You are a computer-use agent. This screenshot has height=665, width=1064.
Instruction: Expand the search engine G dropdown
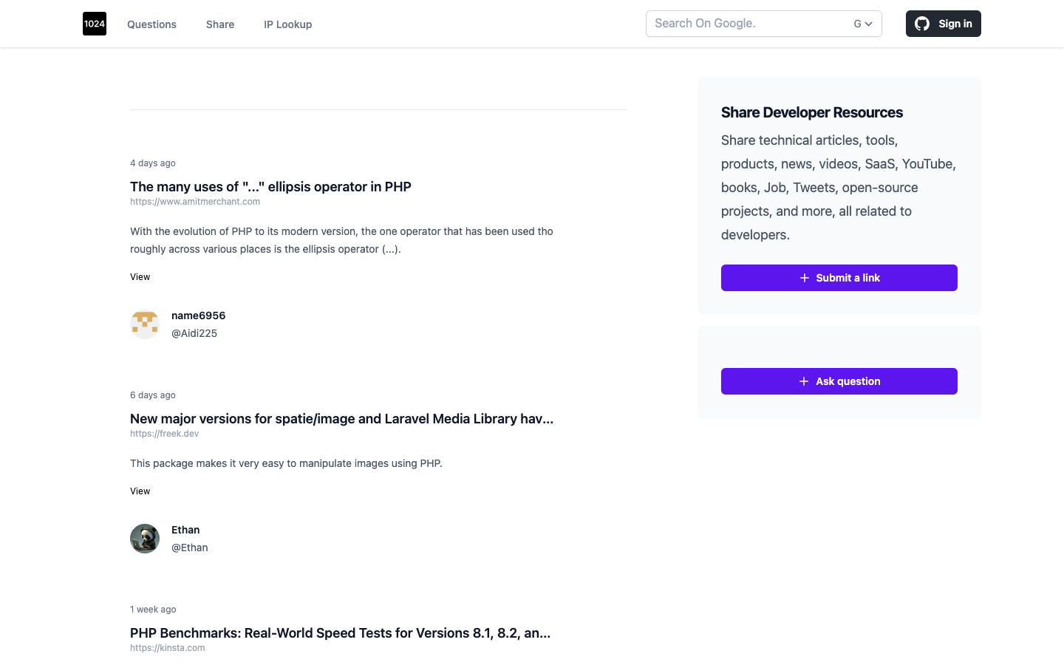coord(863,24)
